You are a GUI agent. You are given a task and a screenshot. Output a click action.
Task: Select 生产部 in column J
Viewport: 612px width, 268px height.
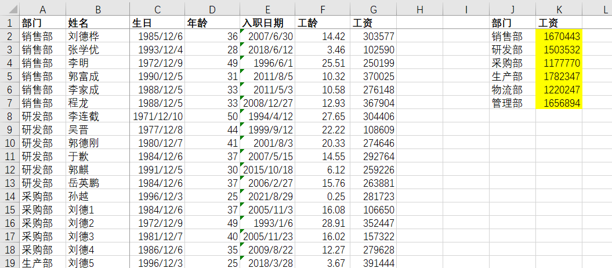coord(513,77)
